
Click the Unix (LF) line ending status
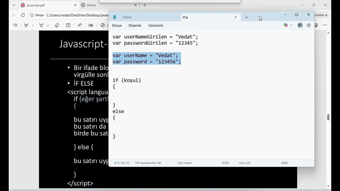[245, 163]
